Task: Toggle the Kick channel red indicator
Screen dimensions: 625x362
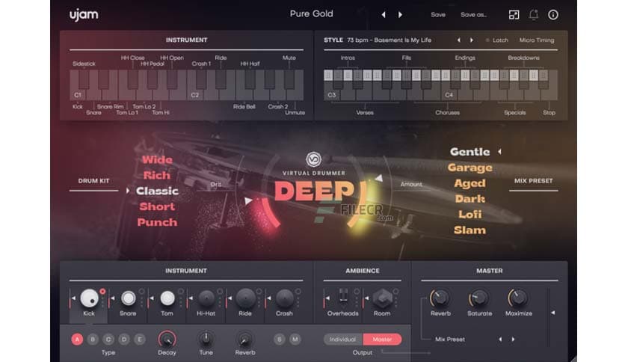Action: [102, 292]
